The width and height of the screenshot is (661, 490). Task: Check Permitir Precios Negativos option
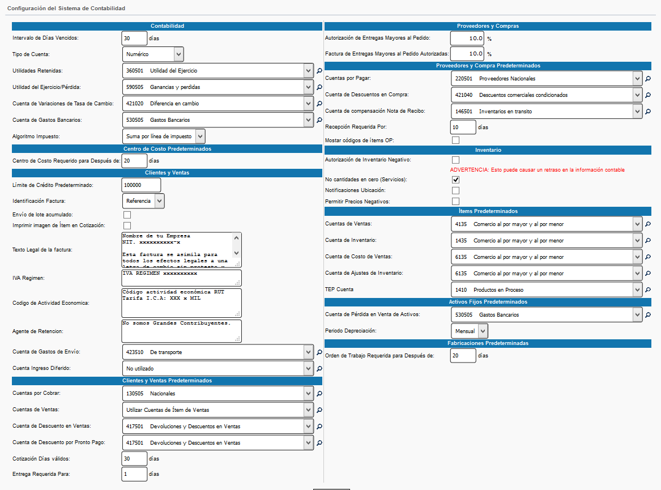[455, 202]
